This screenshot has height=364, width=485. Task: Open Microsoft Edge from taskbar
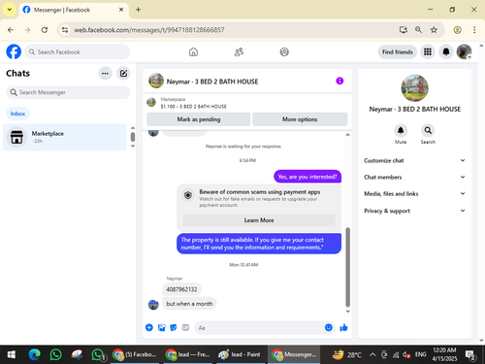coord(34,354)
